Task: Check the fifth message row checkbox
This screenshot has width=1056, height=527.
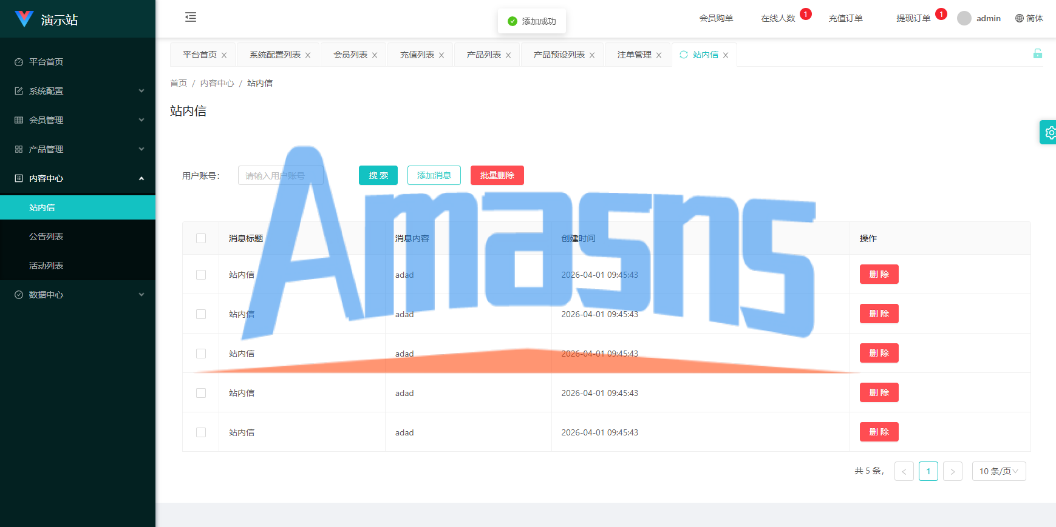Action: tap(201, 432)
